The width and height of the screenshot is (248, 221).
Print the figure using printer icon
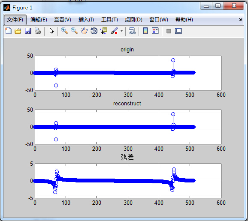pyautogui.click(x=38, y=31)
